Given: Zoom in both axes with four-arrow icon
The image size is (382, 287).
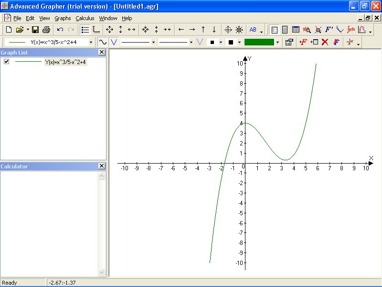Looking at the screenshot, I should (110, 30).
